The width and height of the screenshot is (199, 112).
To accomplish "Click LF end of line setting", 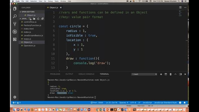I will (139, 103).
